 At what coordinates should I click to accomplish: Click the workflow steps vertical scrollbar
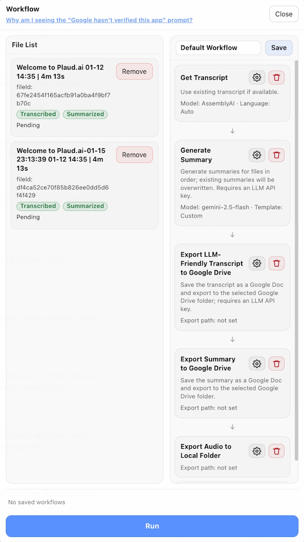point(296,259)
